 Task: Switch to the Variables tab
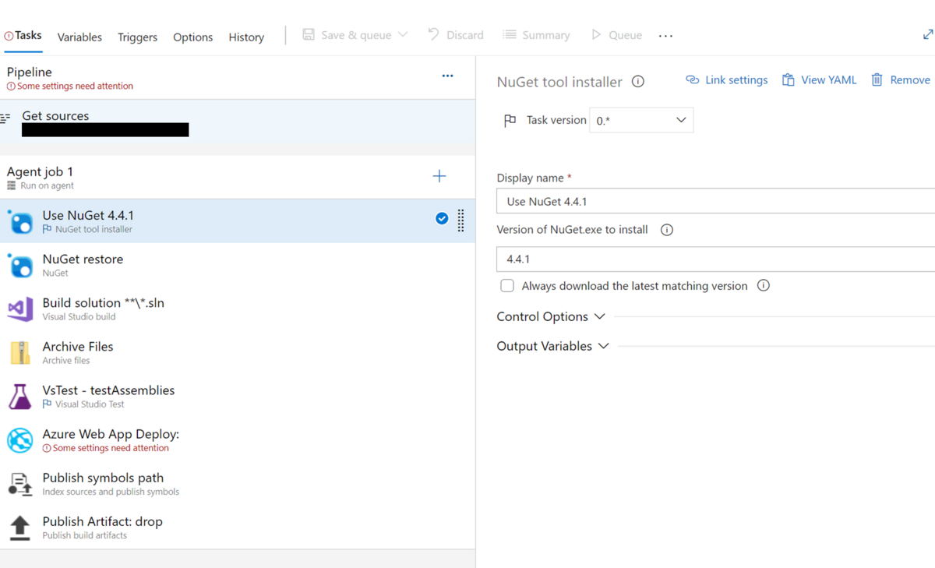coord(79,37)
